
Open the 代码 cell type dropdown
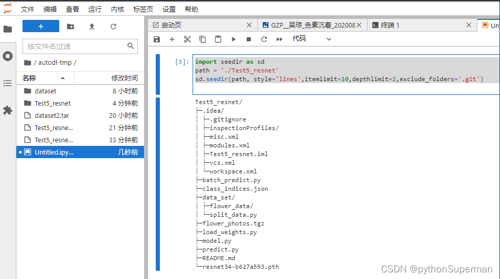coord(312,39)
